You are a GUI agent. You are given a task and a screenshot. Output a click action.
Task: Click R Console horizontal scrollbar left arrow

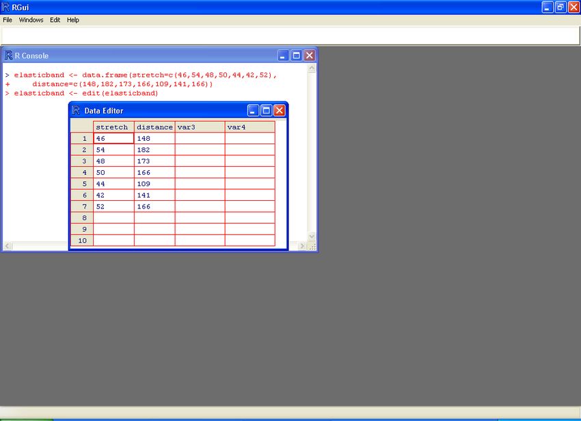click(8, 246)
